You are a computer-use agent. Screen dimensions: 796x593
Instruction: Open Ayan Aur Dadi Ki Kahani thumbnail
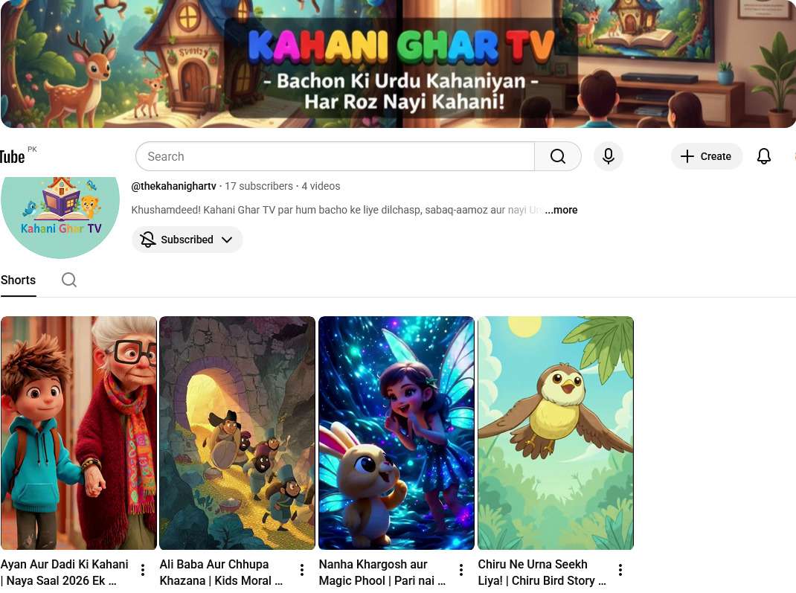79,432
